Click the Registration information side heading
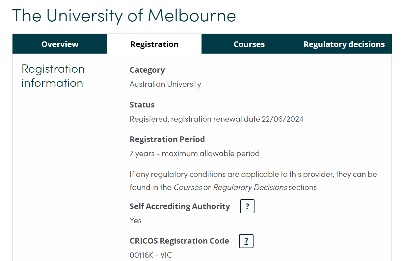The width and height of the screenshot is (405, 261). (53, 76)
